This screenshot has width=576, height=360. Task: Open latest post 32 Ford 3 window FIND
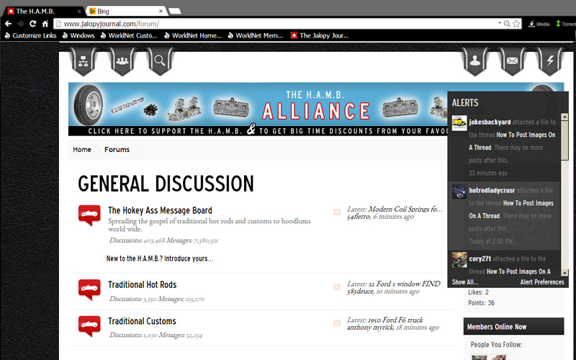[x=404, y=284]
